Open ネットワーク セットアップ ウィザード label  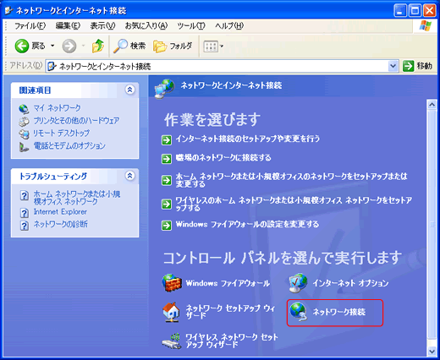230,312
